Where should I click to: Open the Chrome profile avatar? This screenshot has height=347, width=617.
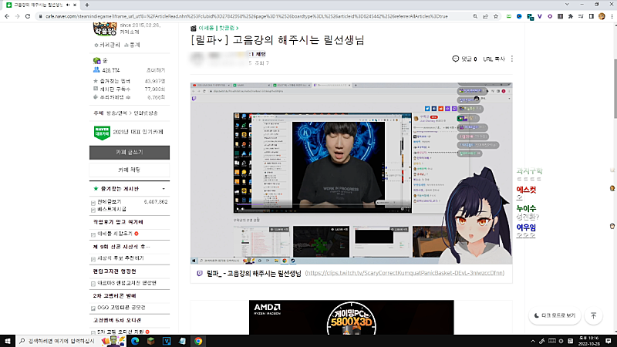click(x=602, y=16)
